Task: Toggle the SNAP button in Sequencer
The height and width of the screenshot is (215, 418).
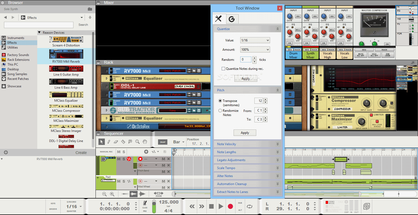Action: tap(163, 142)
